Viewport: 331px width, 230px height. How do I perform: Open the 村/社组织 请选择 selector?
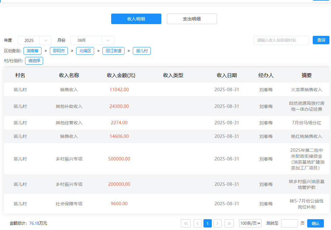[34, 61]
